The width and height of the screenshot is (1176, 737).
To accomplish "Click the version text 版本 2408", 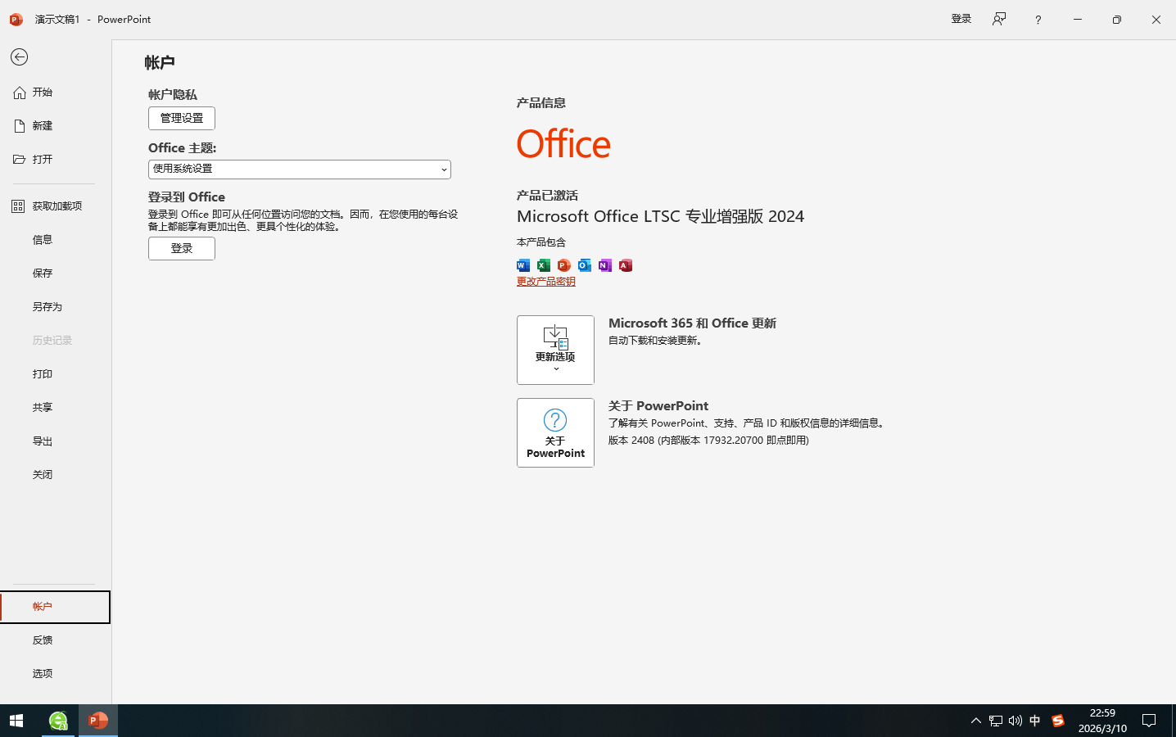I will (708, 441).
